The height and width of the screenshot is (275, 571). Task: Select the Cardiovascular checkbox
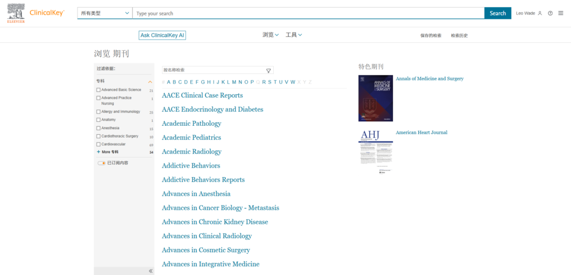[x=99, y=144]
